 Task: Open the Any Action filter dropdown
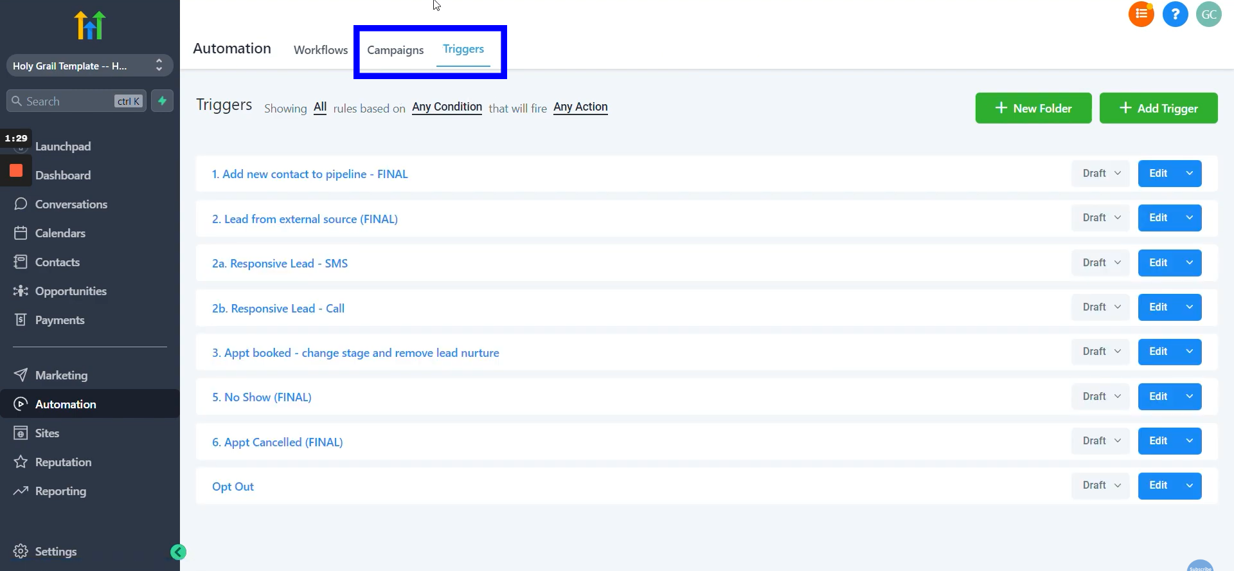(580, 107)
